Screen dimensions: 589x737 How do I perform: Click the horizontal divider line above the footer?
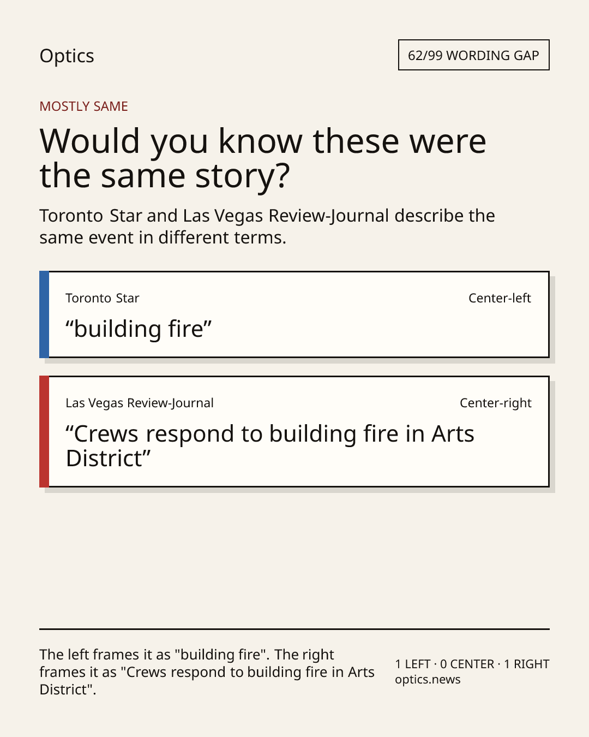(x=294, y=629)
